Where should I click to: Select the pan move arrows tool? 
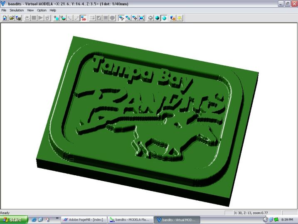[135, 18]
